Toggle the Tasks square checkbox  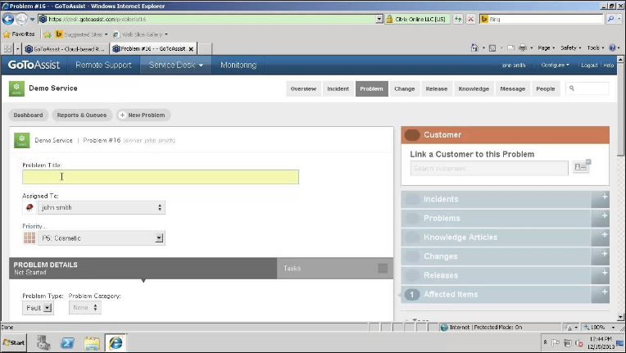[x=383, y=269]
